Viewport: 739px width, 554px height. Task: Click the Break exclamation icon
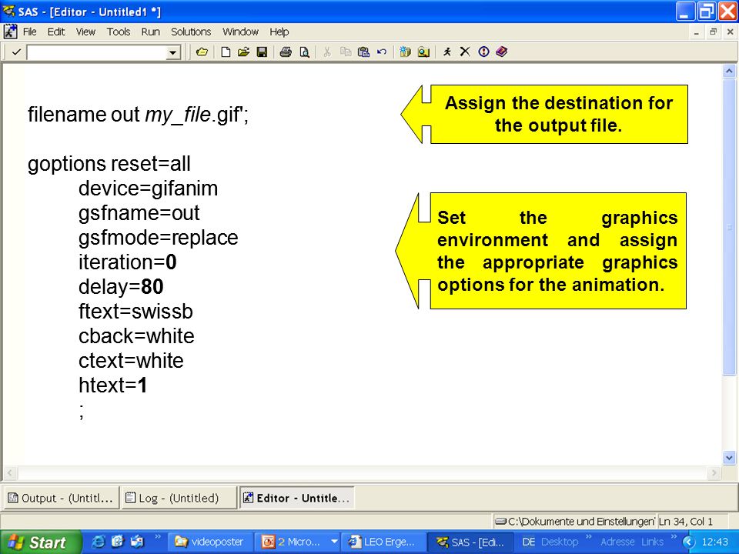coord(483,52)
